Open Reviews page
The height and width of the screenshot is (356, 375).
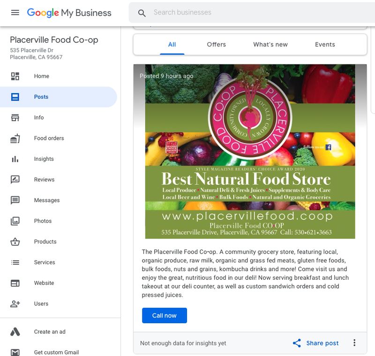click(44, 180)
